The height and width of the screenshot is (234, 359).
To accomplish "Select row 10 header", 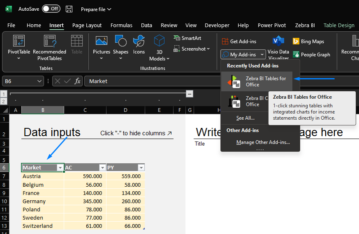I will pos(4,202).
